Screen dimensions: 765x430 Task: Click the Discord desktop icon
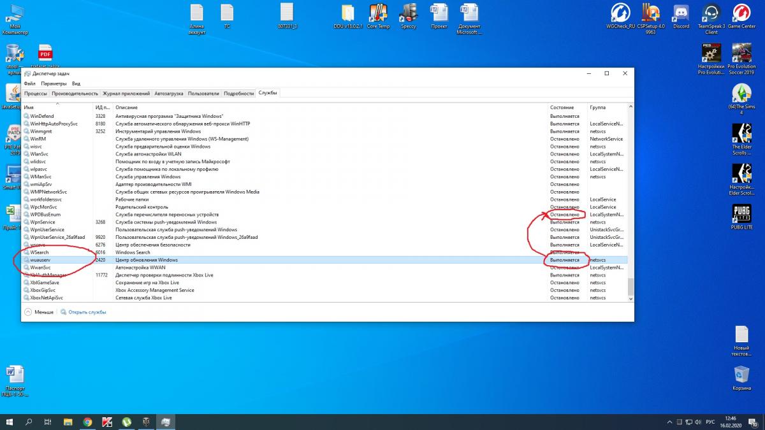(681, 14)
